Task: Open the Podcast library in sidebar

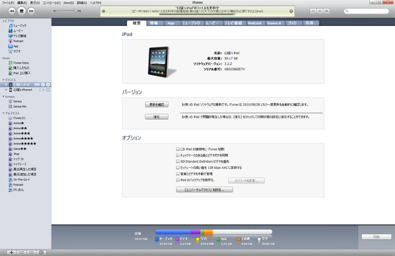Action: pos(18,41)
